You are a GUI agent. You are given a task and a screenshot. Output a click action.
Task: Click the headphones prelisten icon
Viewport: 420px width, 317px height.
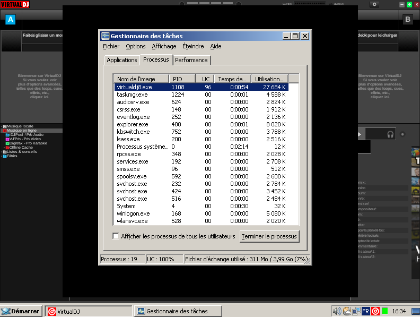point(391,134)
